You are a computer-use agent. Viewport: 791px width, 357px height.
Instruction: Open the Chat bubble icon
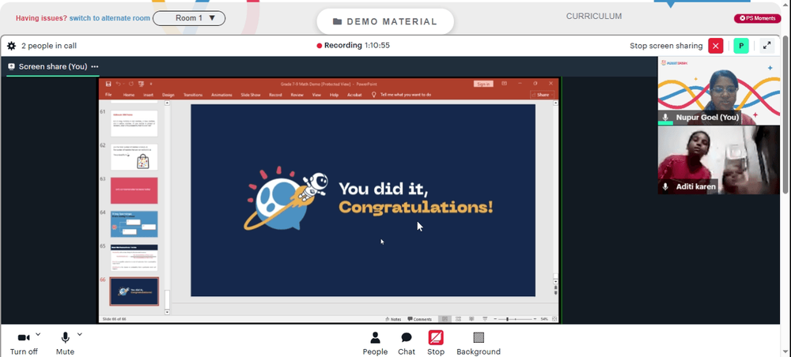tap(406, 337)
